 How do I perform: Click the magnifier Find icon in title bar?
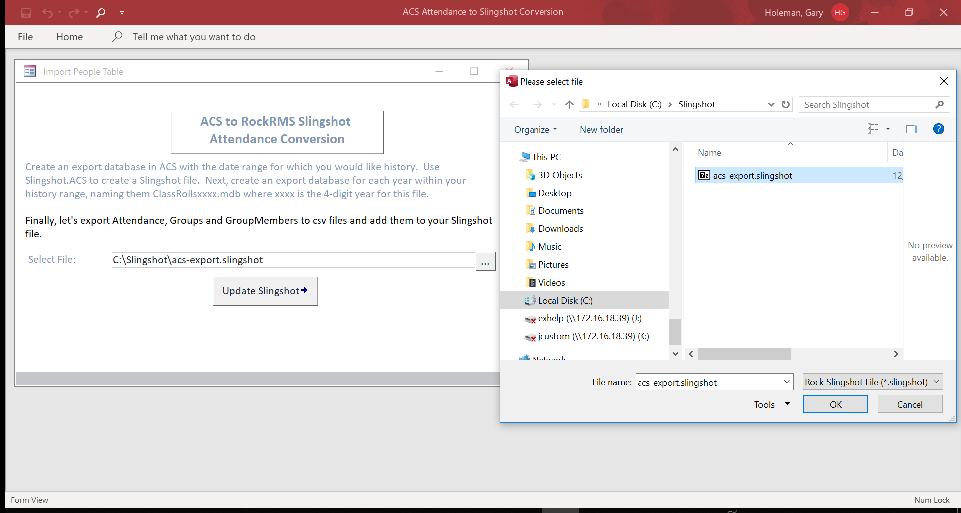(x=101, y=13)
